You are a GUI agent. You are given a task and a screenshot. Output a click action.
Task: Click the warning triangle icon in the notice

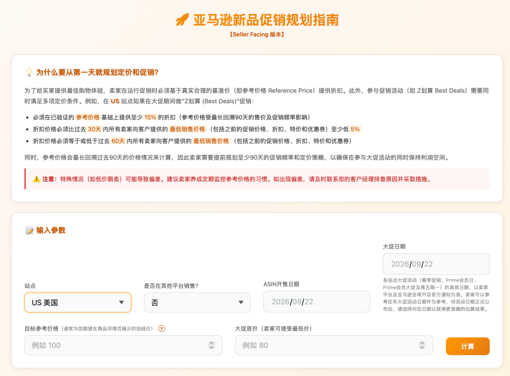tap(37, 179)
